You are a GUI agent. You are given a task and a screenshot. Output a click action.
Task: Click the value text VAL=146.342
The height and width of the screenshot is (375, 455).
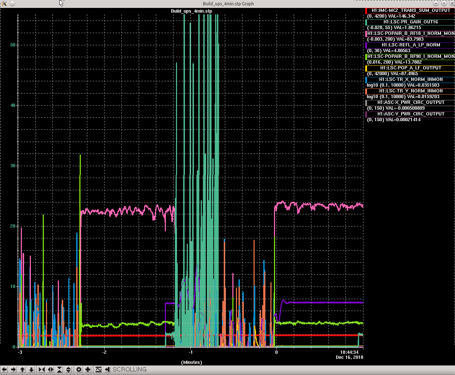click(401, 16)
